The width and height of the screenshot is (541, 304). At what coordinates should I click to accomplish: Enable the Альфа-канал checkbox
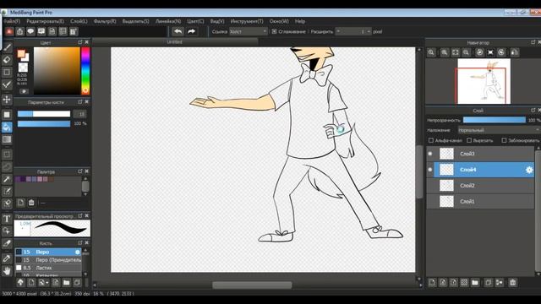[431, 140]
